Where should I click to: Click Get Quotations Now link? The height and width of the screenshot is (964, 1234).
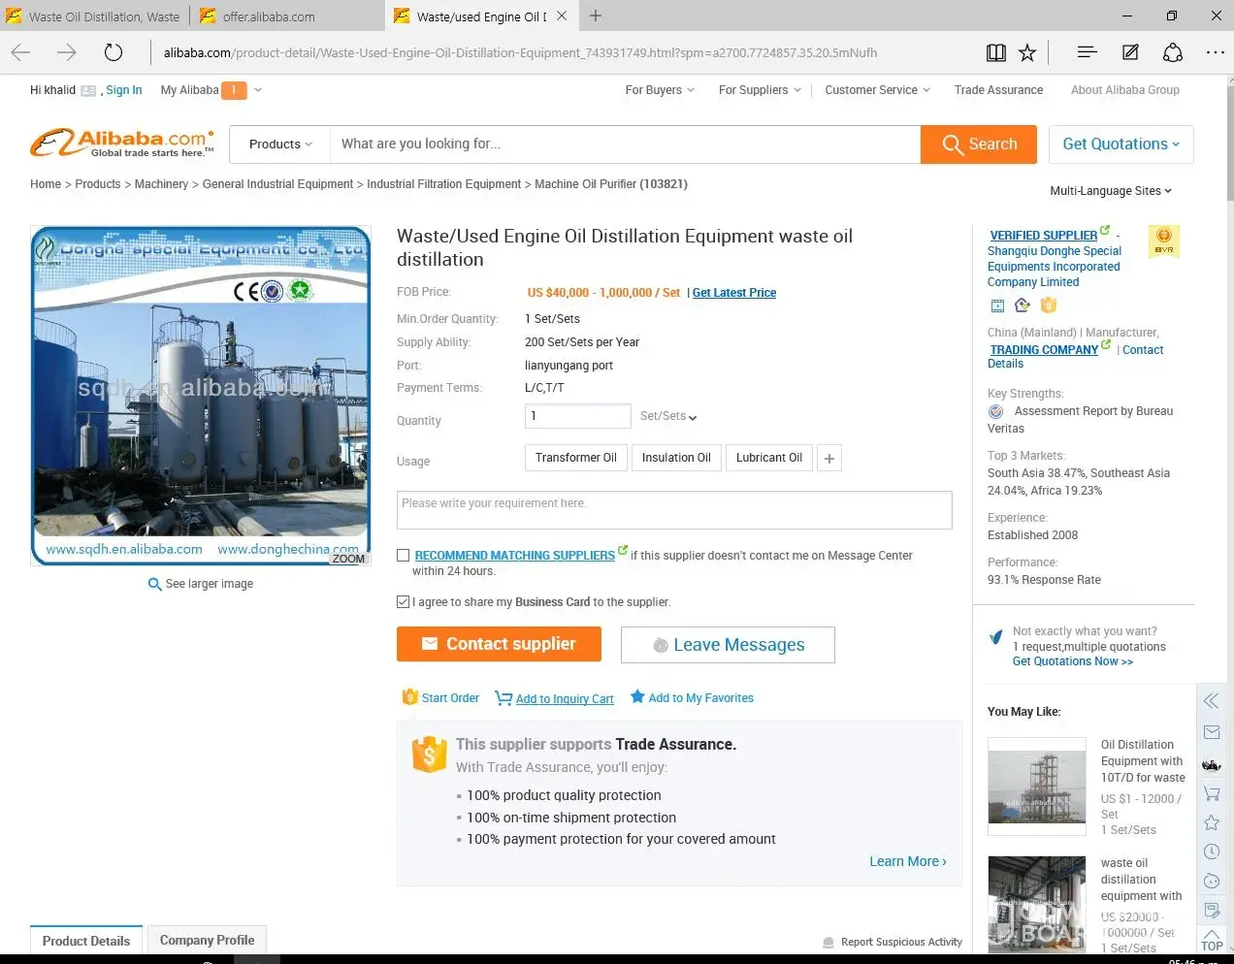(x=1073, y=661)
